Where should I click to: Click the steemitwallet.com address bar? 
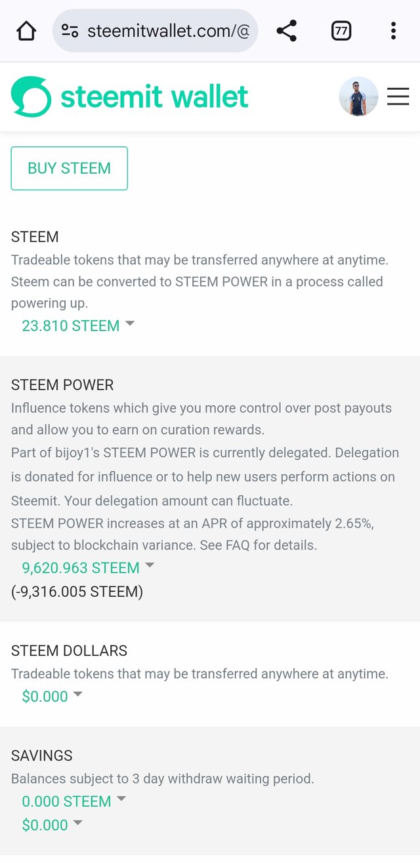point(167,31)
